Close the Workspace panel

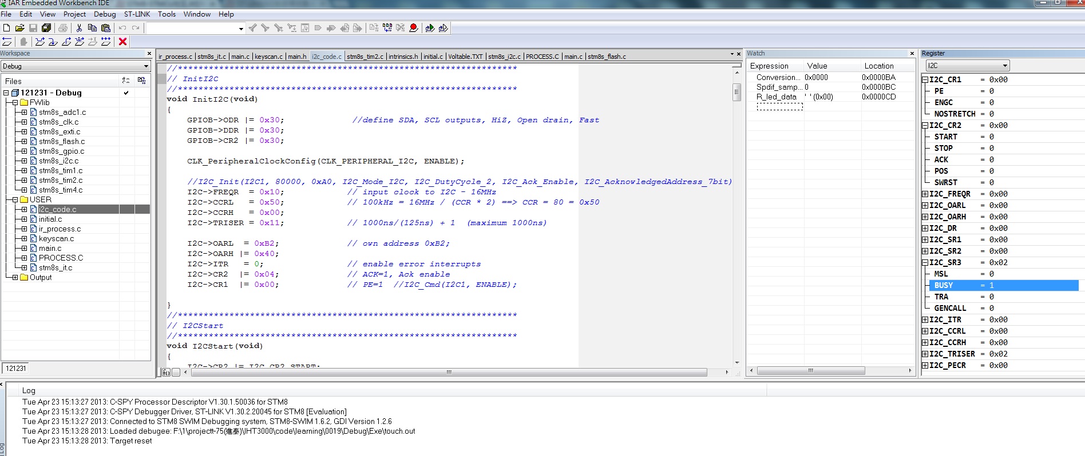tap(149, 54)
